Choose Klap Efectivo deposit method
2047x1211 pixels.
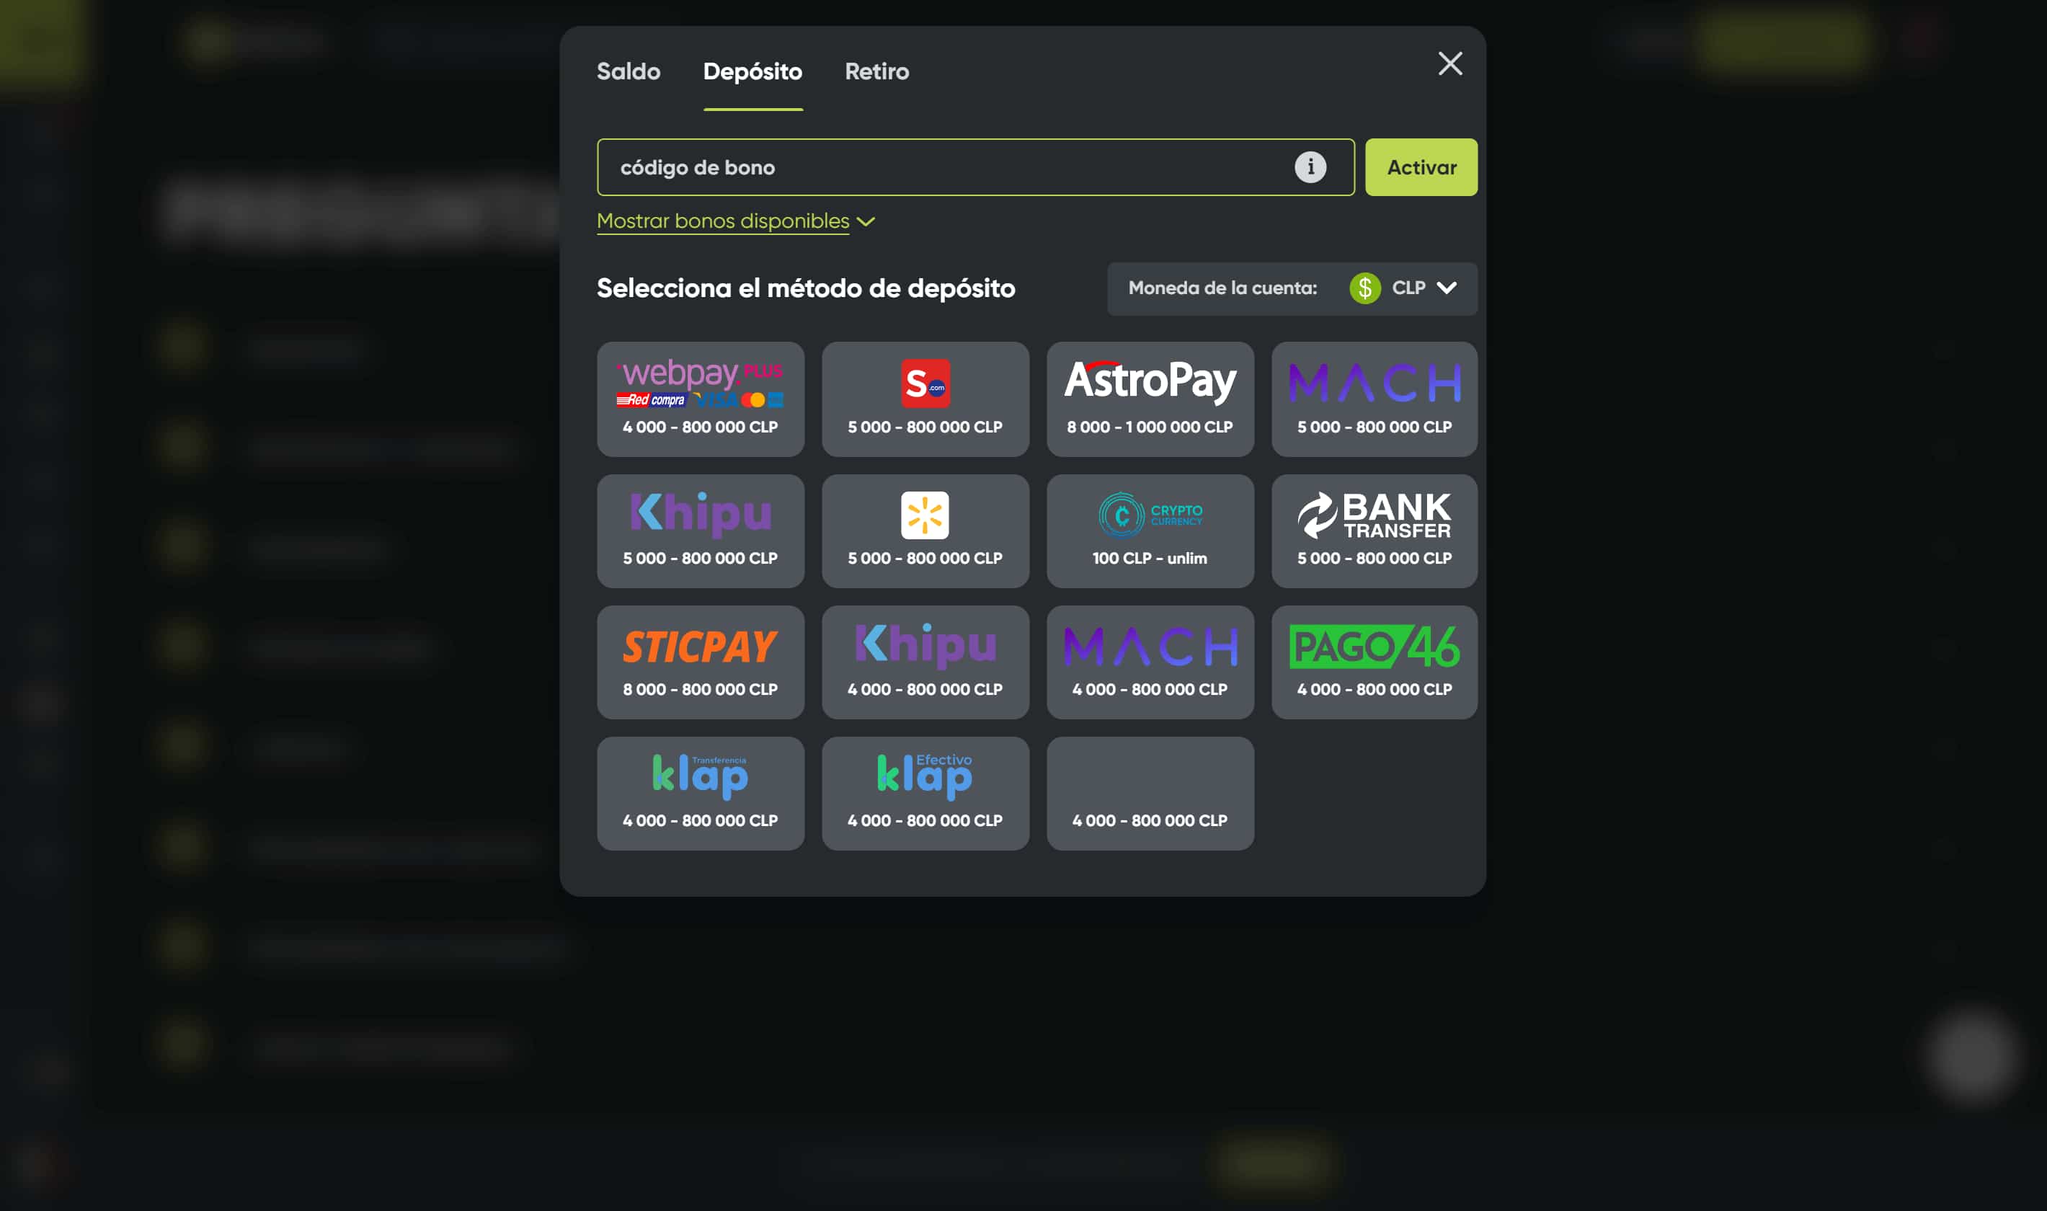(925, 794)
